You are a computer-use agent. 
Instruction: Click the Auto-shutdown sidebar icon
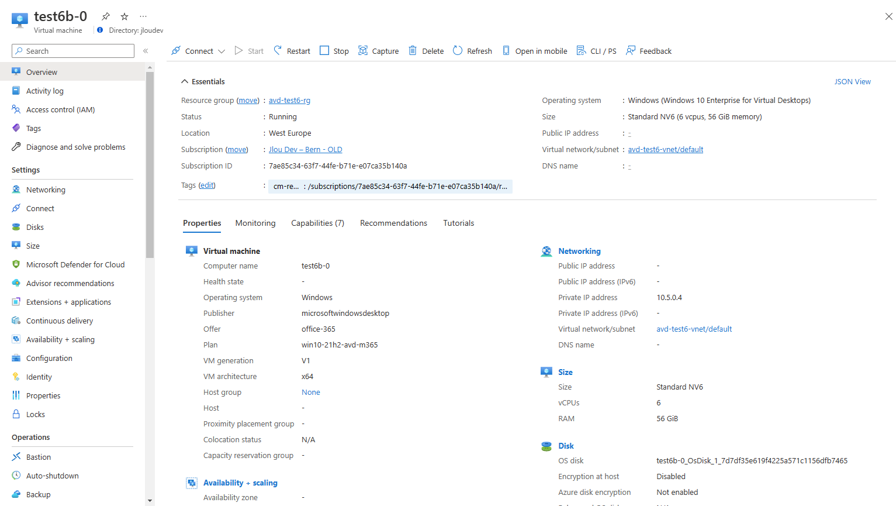click(16, 476)
